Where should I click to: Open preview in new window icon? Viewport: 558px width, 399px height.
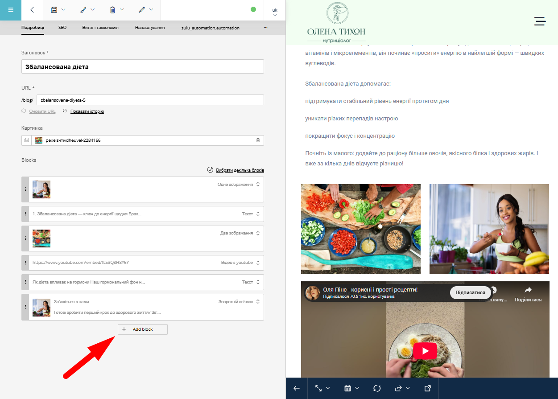click(427, 388)
